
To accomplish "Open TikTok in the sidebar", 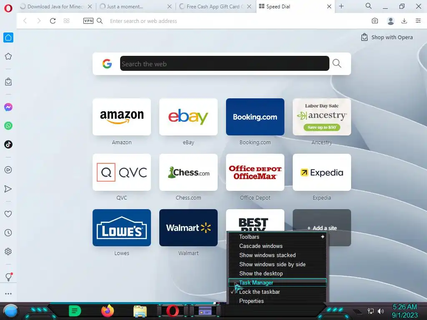I will (x=8, y=144).
